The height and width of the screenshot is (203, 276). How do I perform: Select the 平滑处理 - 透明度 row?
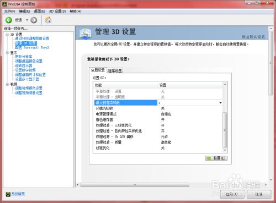coord(158,97)
